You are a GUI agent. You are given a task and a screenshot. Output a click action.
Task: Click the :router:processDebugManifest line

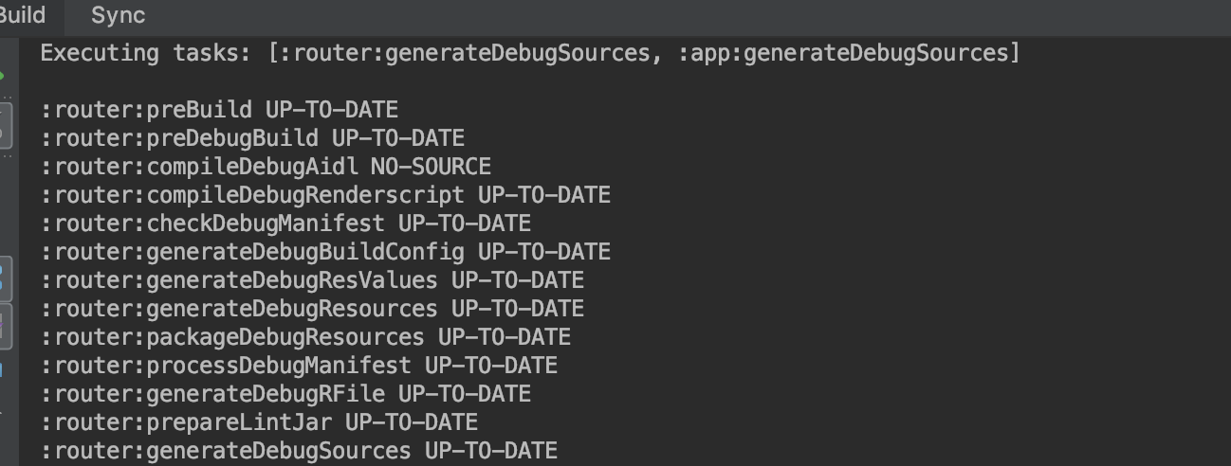pyautogui.click(x=299, y=366)
